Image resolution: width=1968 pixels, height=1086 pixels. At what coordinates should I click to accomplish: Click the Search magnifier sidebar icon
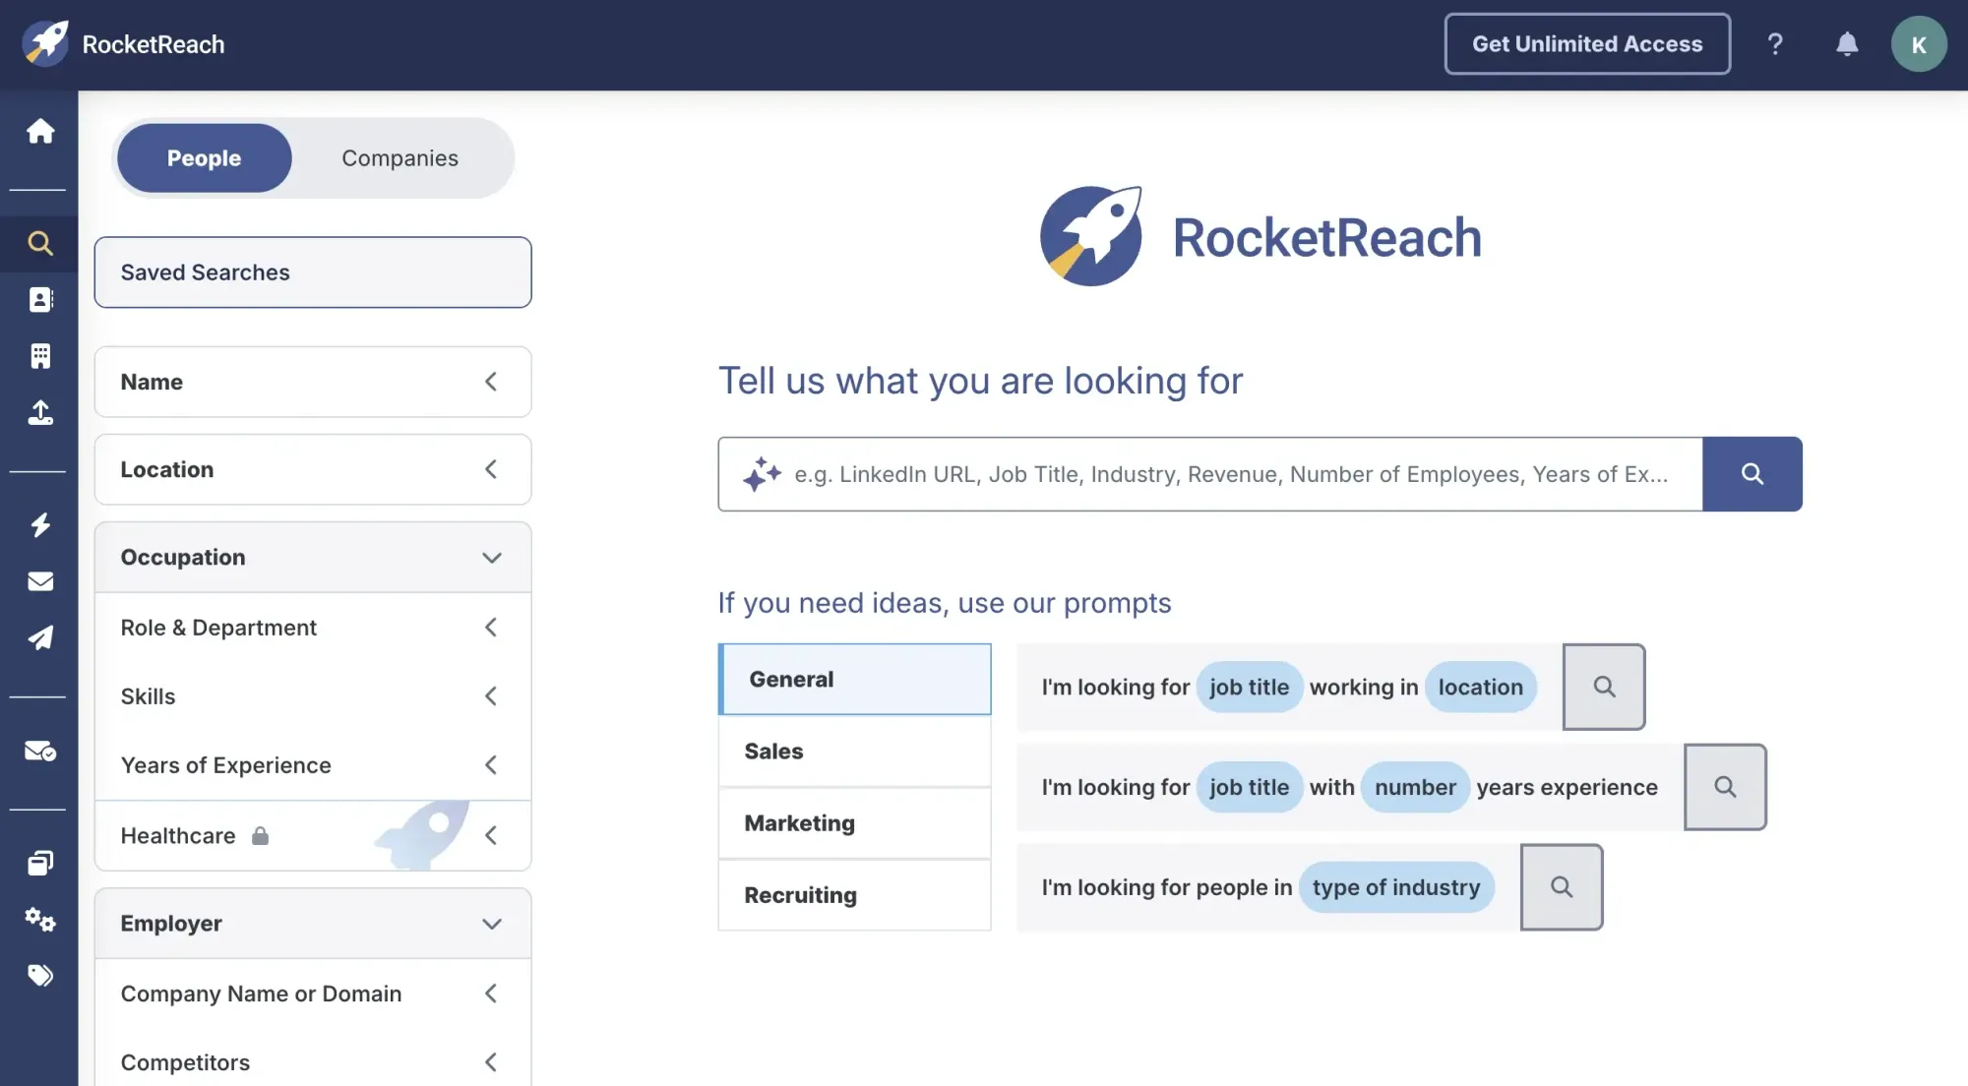coord(39,243)
